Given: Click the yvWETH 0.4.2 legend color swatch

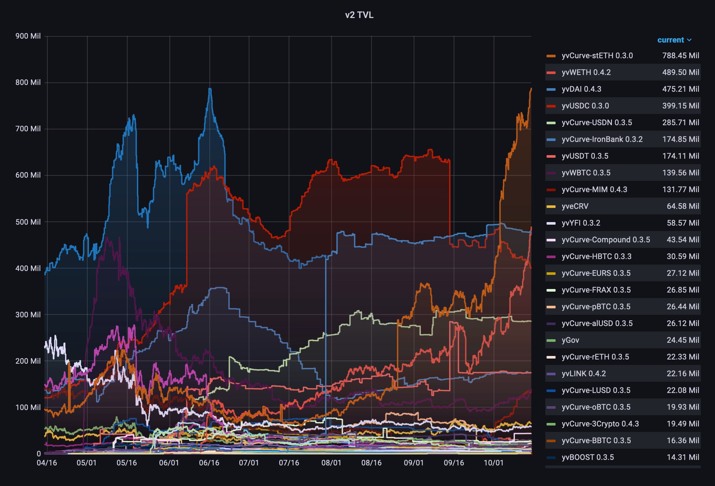Looking at the screenshot, I should point(551,73).
